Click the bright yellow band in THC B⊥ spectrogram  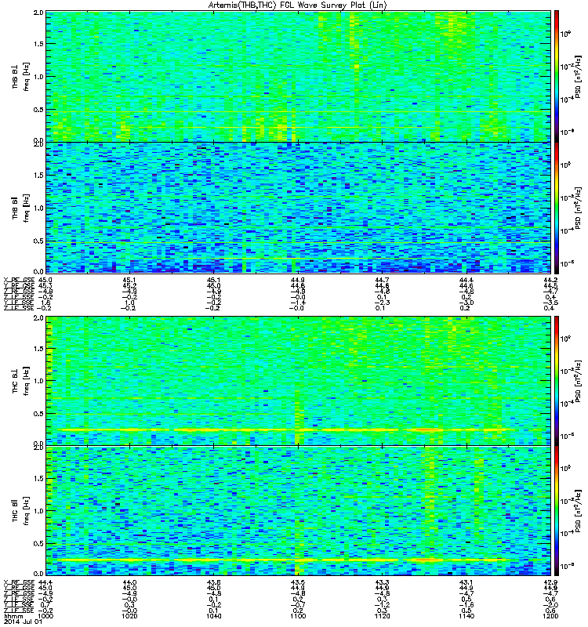pos(284,429)
